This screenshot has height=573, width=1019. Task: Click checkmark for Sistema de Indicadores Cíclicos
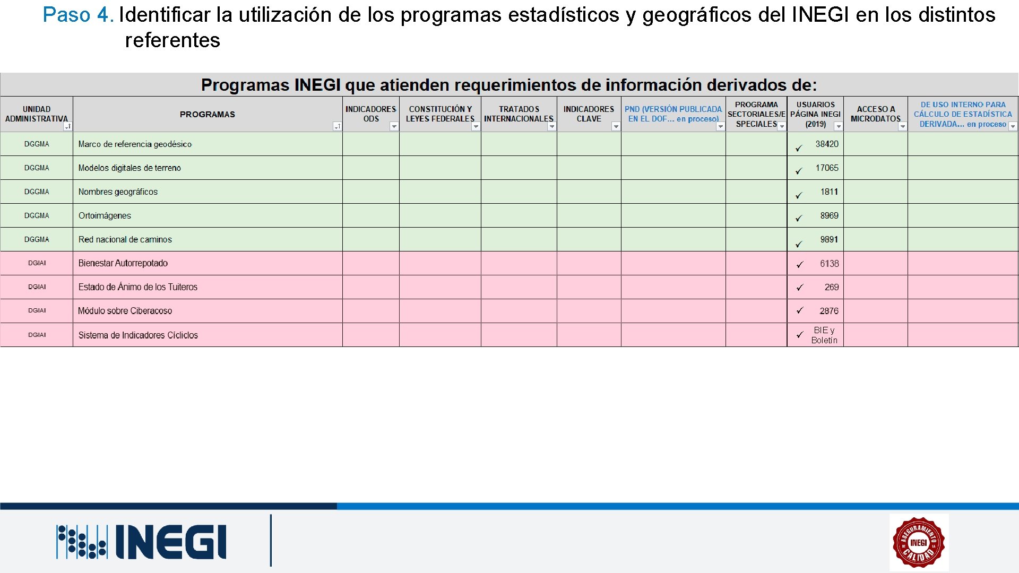coord(800,335)
